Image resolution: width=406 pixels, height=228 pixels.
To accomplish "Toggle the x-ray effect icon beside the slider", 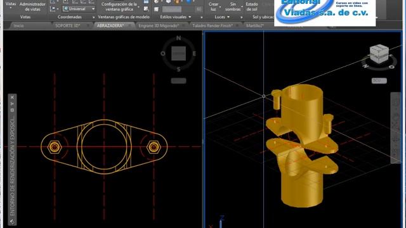I will pos(156,9).
